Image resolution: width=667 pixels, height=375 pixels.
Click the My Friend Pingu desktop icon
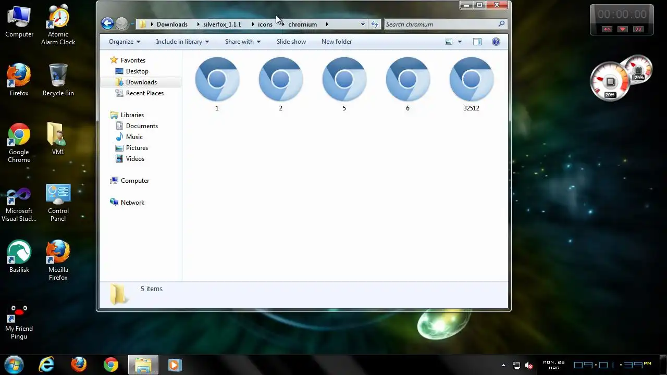pos(19,320)
